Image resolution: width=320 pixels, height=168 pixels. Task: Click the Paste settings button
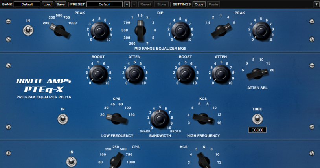[x=213, y=4]
